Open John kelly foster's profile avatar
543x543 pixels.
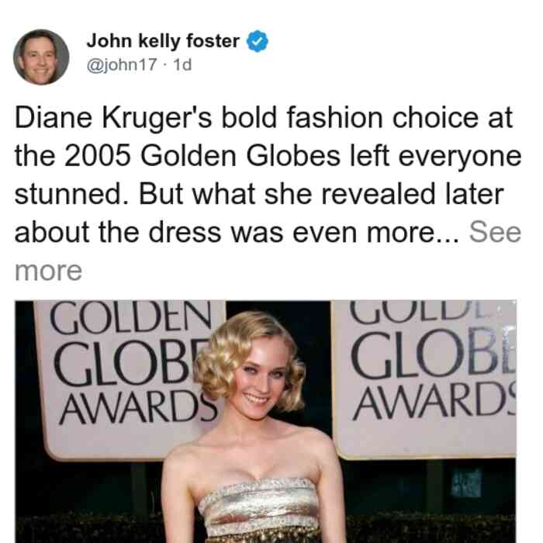pos(41,57)
